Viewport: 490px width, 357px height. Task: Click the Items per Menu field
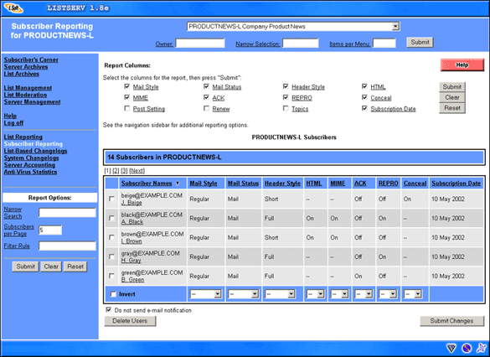point(384,43)
